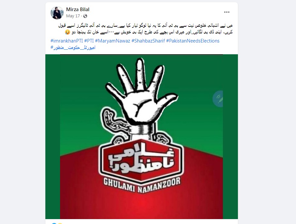Image resolution: width=296 pixels, height=224 pixels.
Task: Open the three-dot post options menu
Action: coord(226,12)
